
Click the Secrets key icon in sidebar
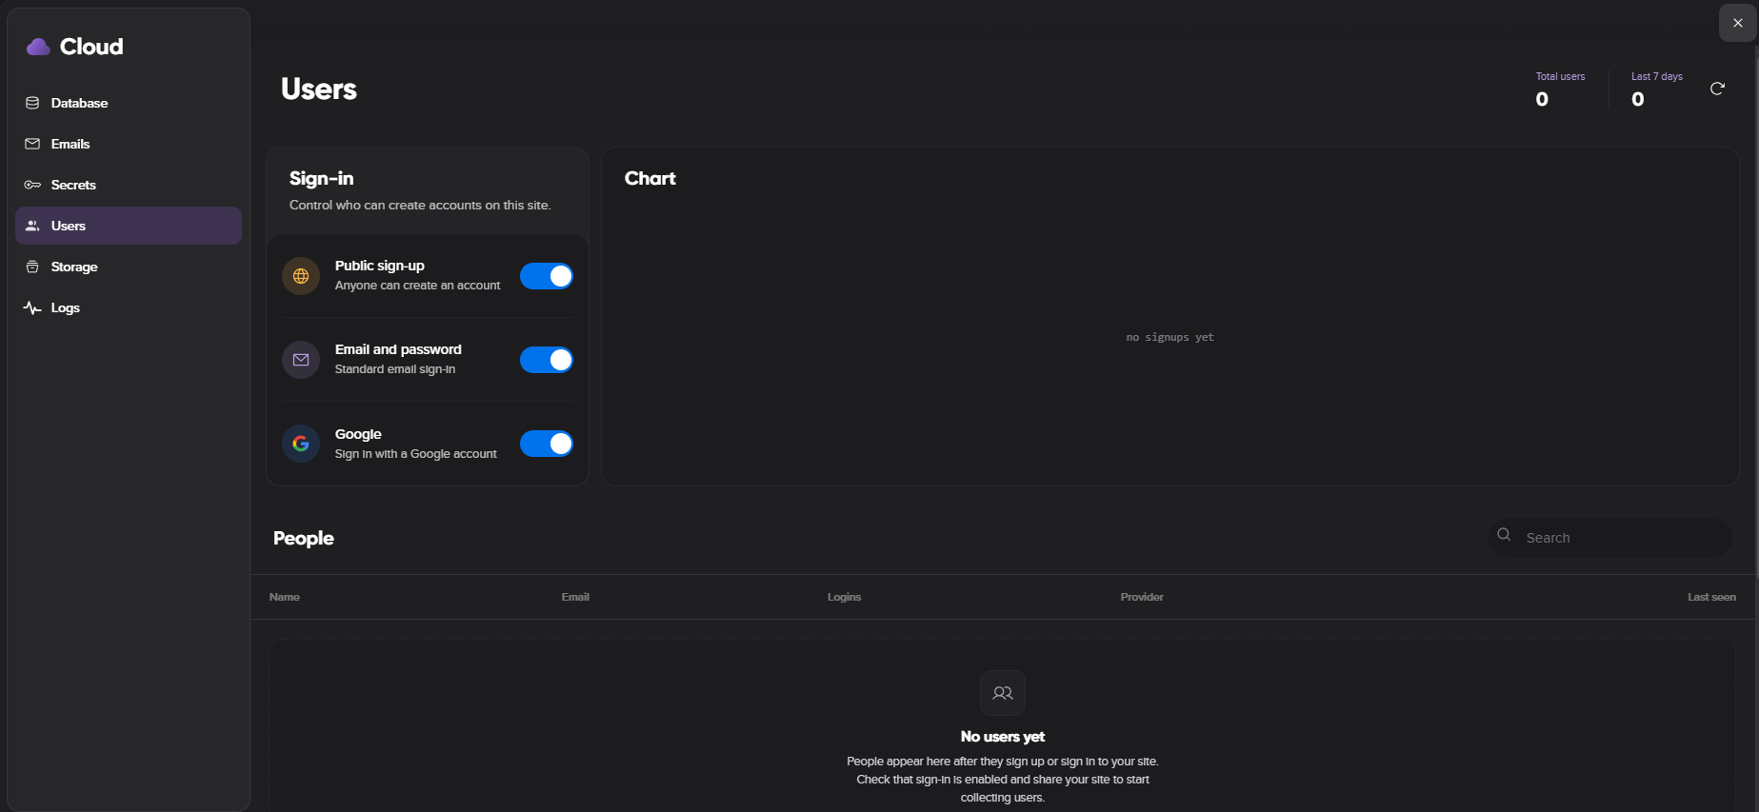[x=32, y=185]
